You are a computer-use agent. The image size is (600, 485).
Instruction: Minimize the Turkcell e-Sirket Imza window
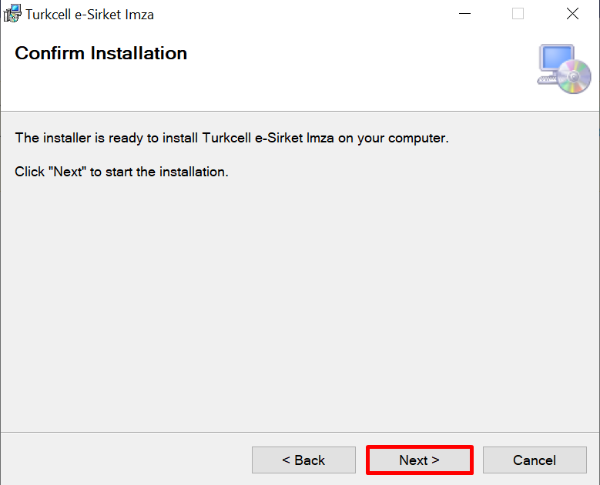[464, 14]
